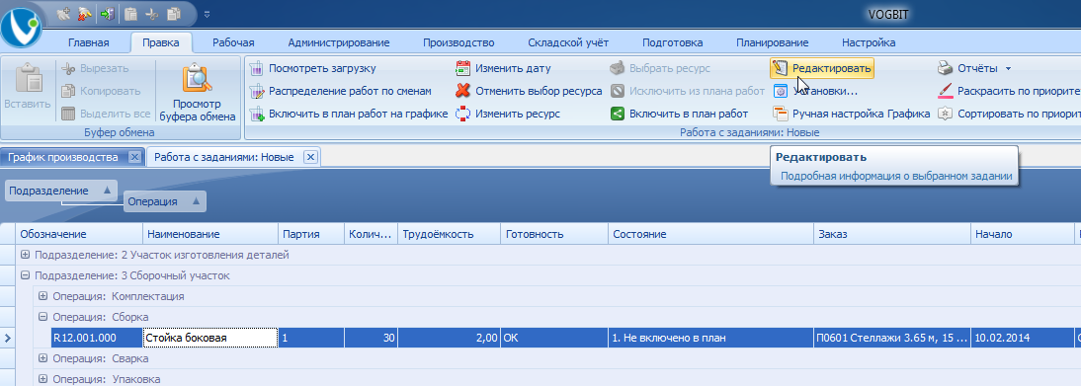
Task: Sort by the Обозначение column header
Action: coord(78,234)
